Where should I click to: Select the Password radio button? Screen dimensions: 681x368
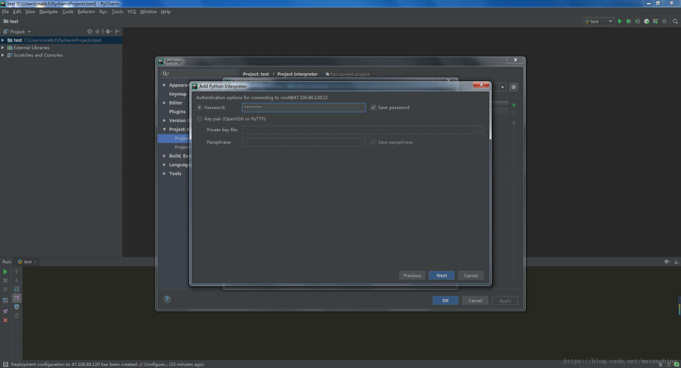click(x=200, y=107)
